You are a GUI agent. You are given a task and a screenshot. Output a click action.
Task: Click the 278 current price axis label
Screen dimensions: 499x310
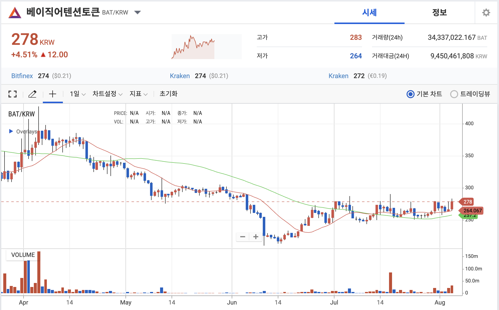pos(467,202)
